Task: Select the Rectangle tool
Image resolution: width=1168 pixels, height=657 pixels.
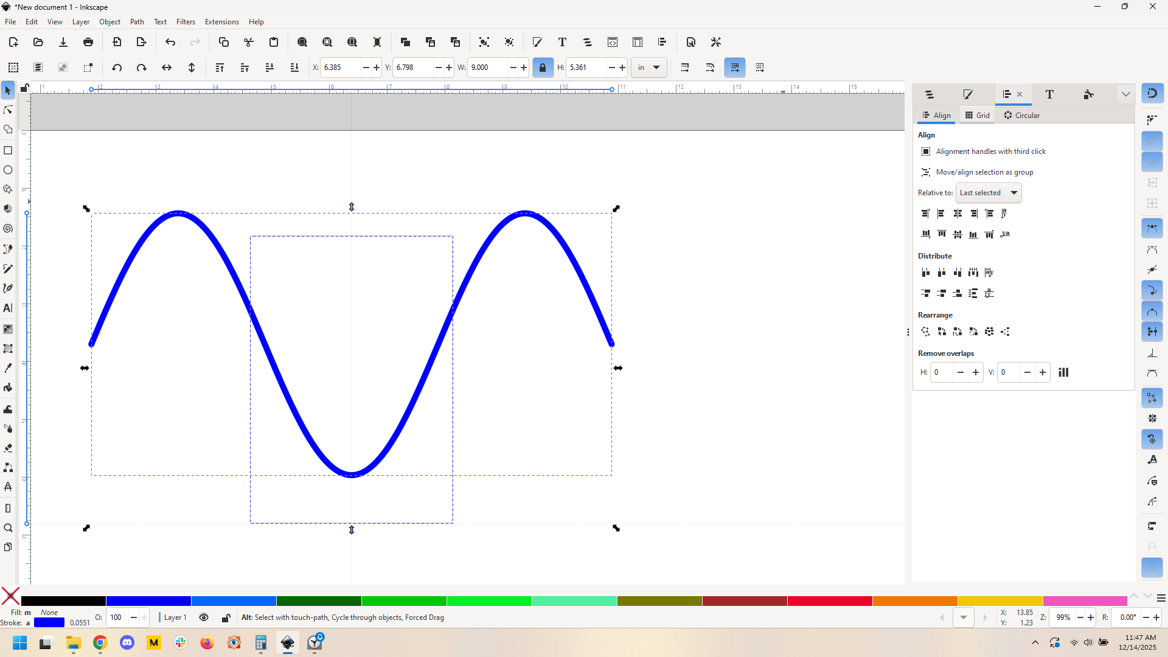Action: 8,150
